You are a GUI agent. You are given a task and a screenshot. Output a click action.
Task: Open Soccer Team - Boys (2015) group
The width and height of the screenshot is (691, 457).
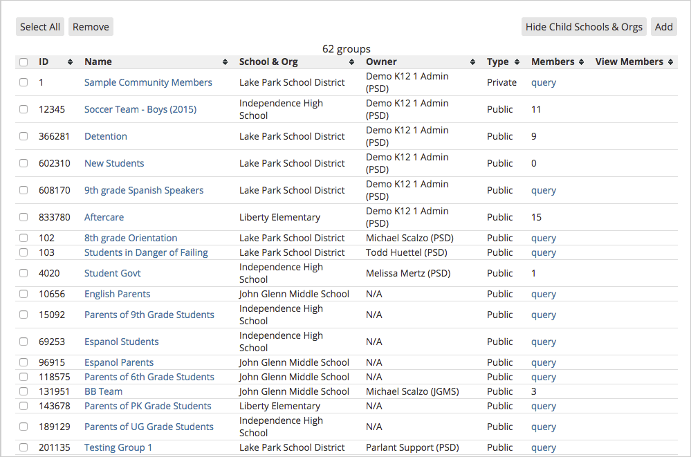point(140,109)
